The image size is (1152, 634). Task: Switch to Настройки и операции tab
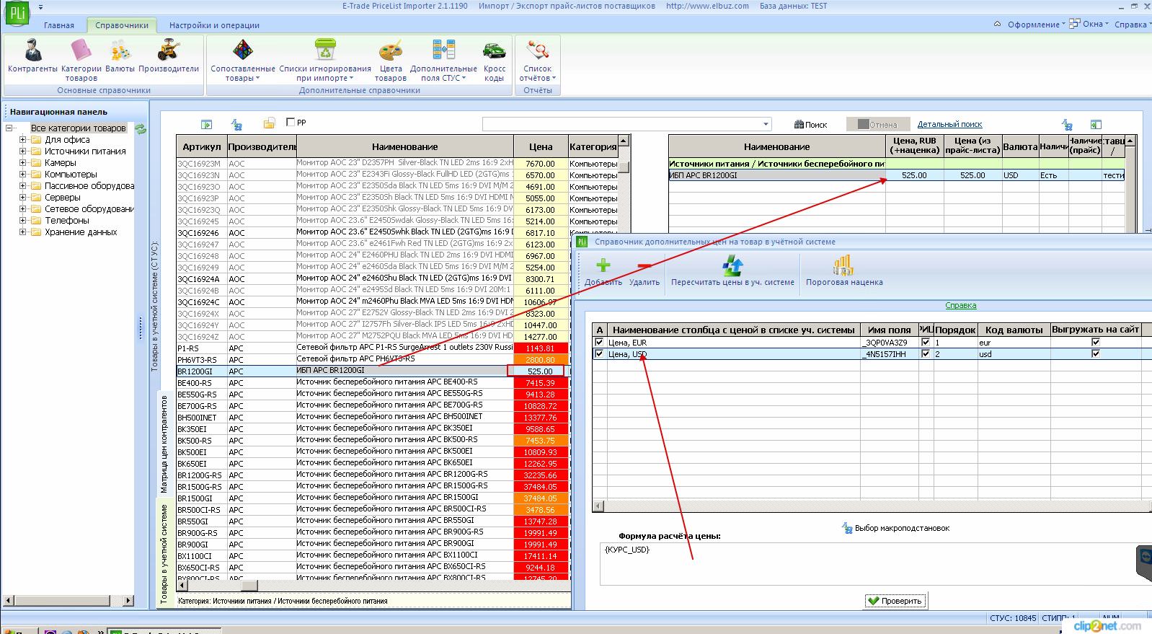click(214, 25)
